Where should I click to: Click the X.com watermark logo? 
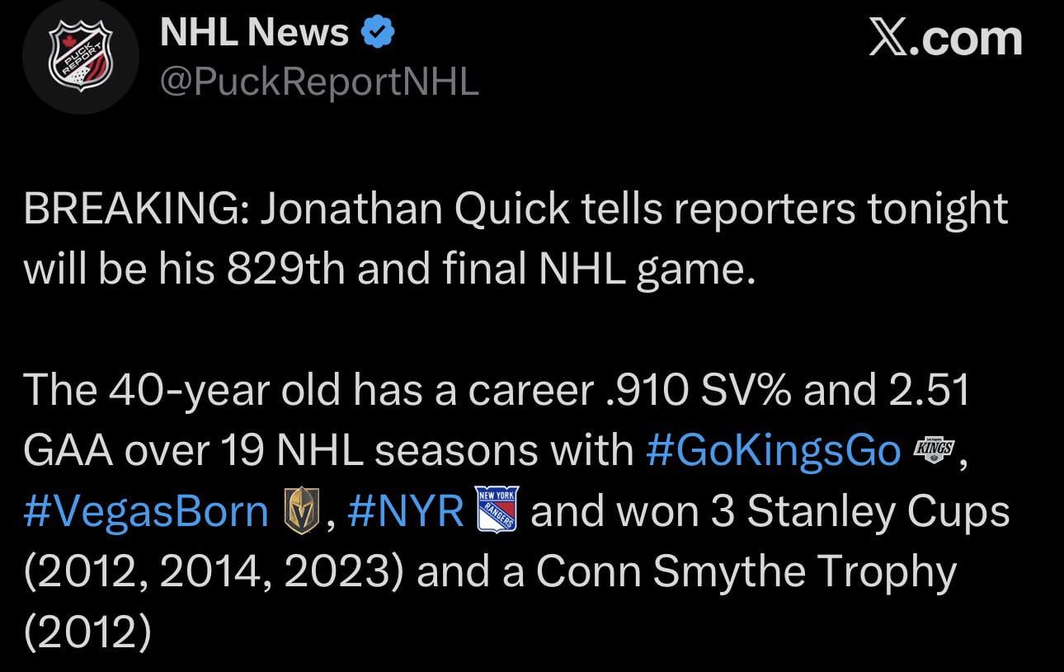pos(945,39)
